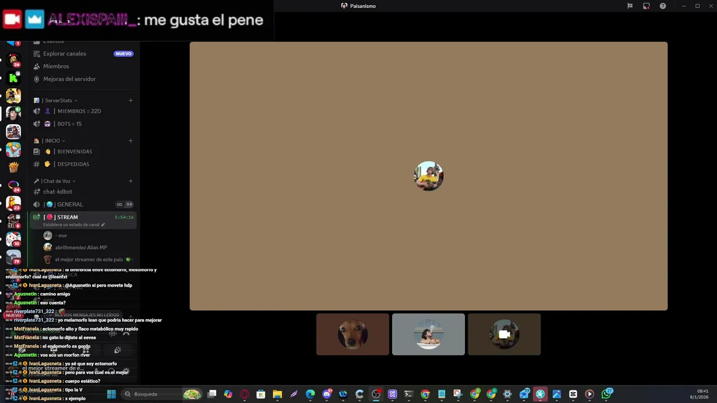The width and height of the screenshot is (717, 403).
Task: Click the blue crown icon in overlay
Action: [x=35, y=20]
